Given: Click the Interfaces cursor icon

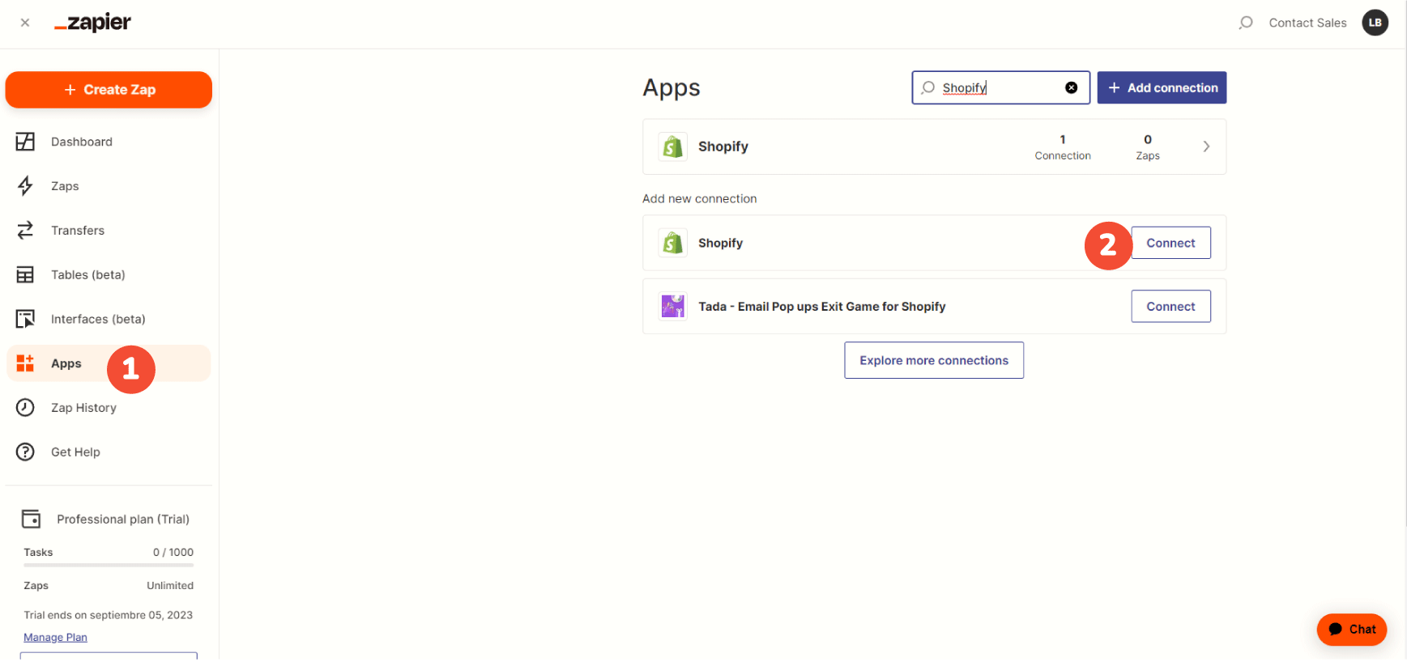Looking at the screenshot, I should click(x=25, y=319).
